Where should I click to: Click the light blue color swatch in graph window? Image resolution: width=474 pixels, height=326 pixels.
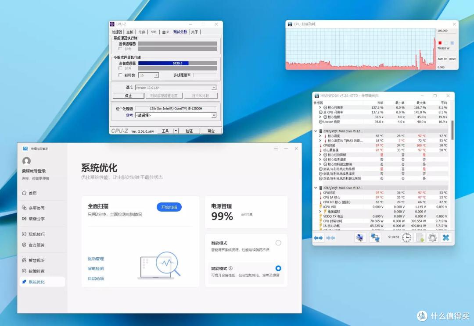[452, 43]
